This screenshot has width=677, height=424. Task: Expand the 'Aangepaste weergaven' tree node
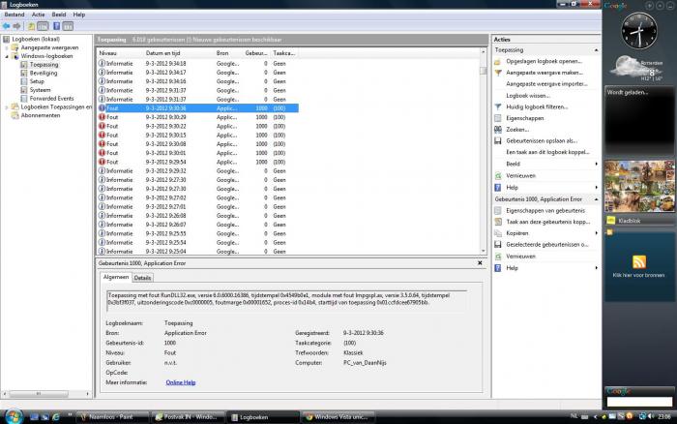tap(8, 46)
